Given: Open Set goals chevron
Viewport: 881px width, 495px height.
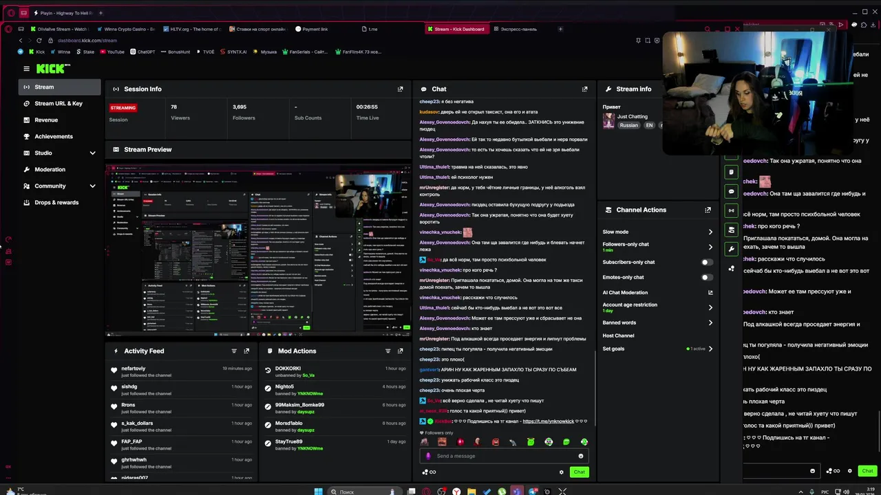Looking at the screenshot, I should [710, 349].
